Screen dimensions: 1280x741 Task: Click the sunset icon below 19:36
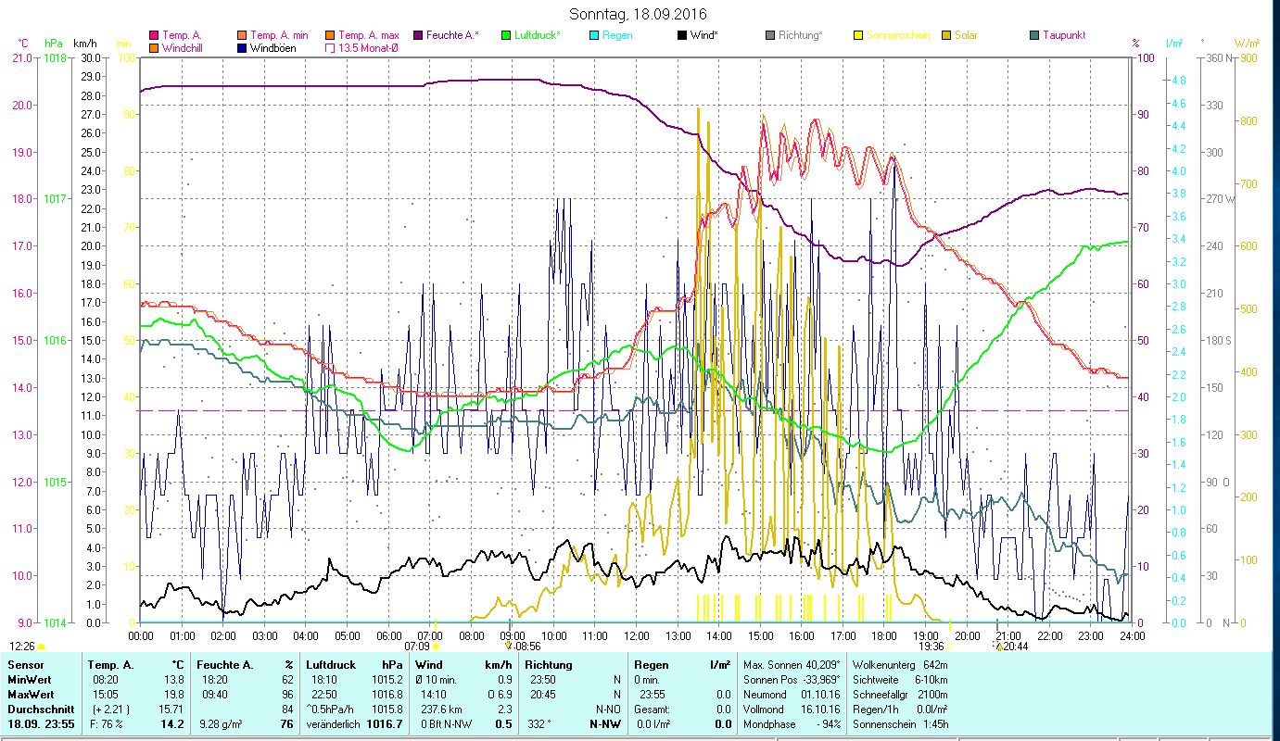[949, 647]
